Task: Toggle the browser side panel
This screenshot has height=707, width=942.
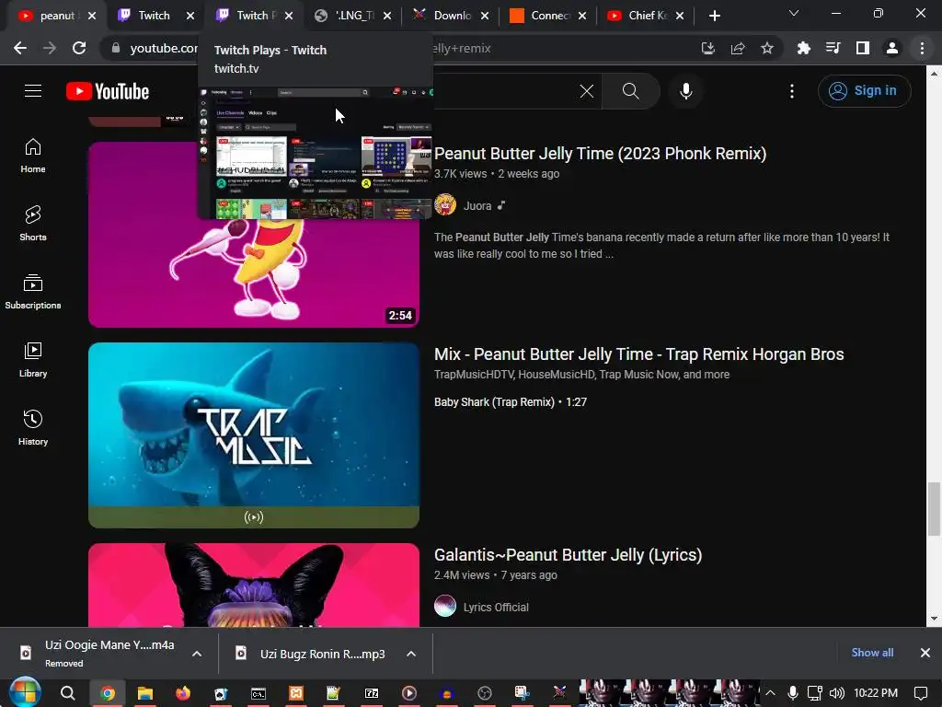Action: tap(863, 48)
